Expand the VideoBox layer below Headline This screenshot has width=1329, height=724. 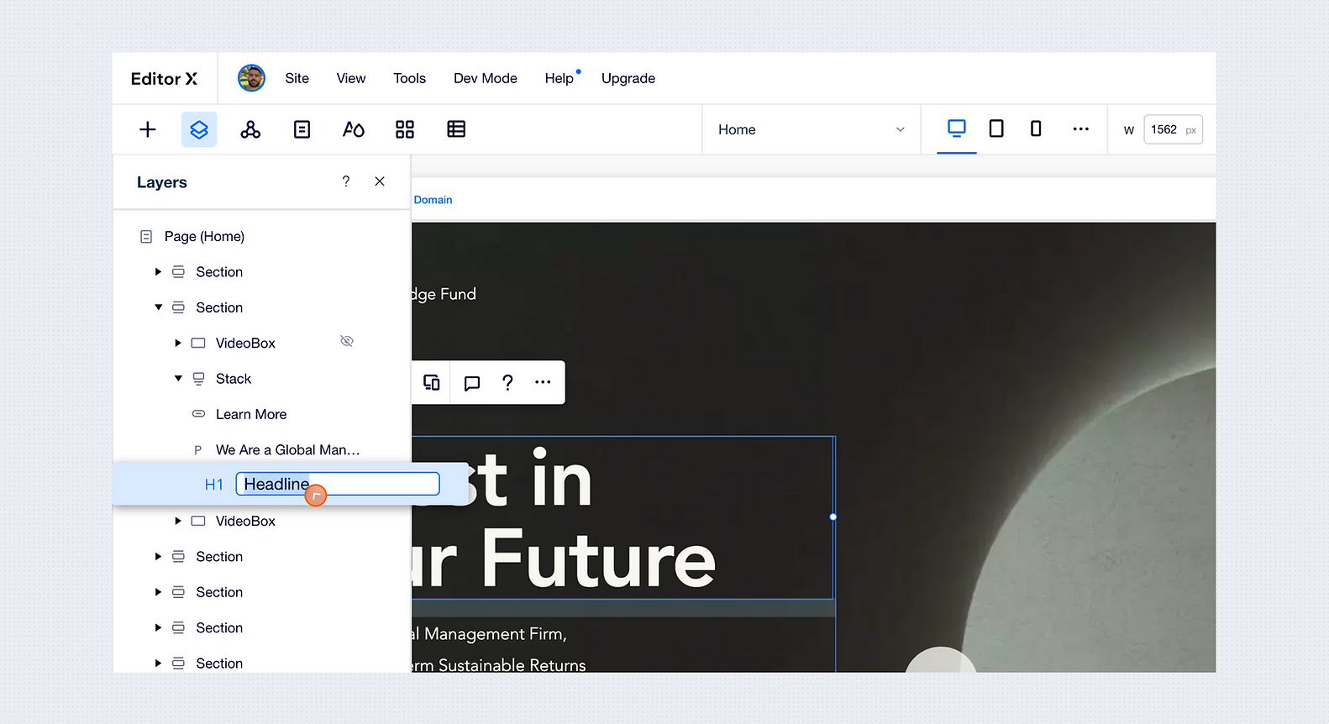pyautogui.click(x=178, y=521)
